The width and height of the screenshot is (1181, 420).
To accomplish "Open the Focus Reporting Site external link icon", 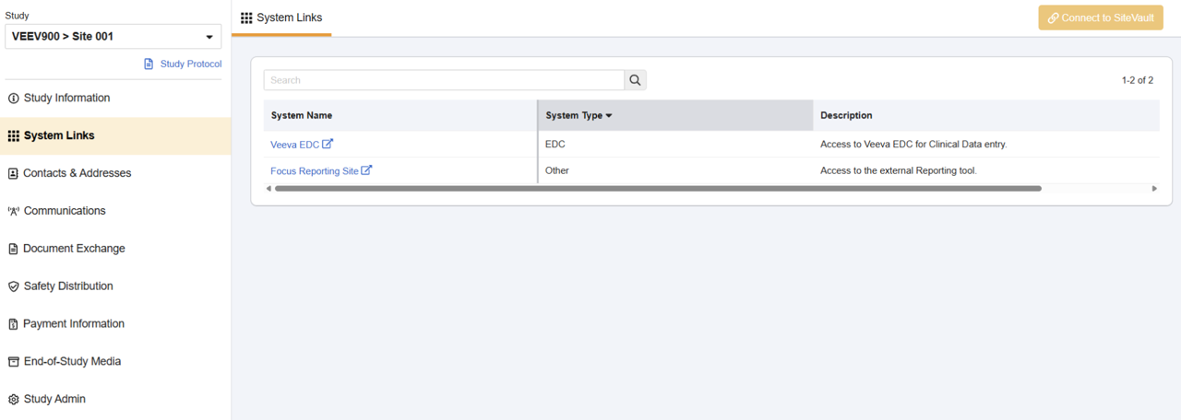I will tap(366, 170).
